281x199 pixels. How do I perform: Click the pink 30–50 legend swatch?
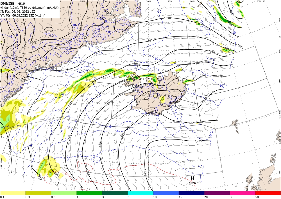pos(243,193)
